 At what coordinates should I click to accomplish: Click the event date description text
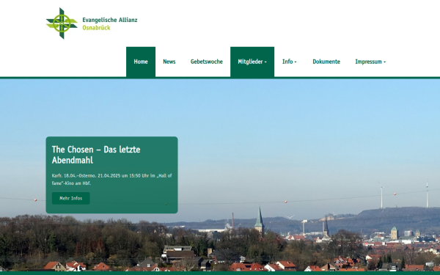pyautogui.click(x=111, y=180)
